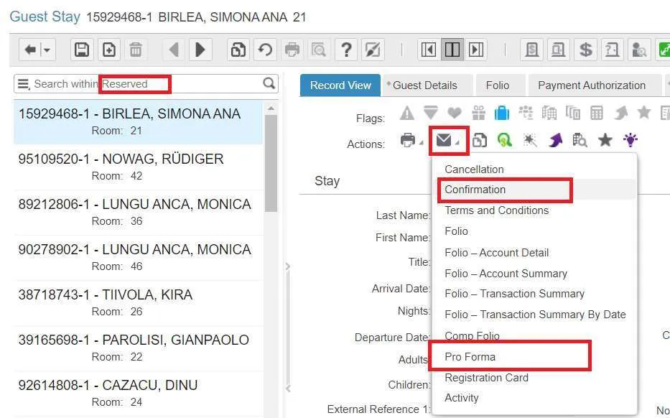Click the purple lightbulb action icon
This screenshot has height=418, width=670.
pyautogui.click(x=631, y=140)
